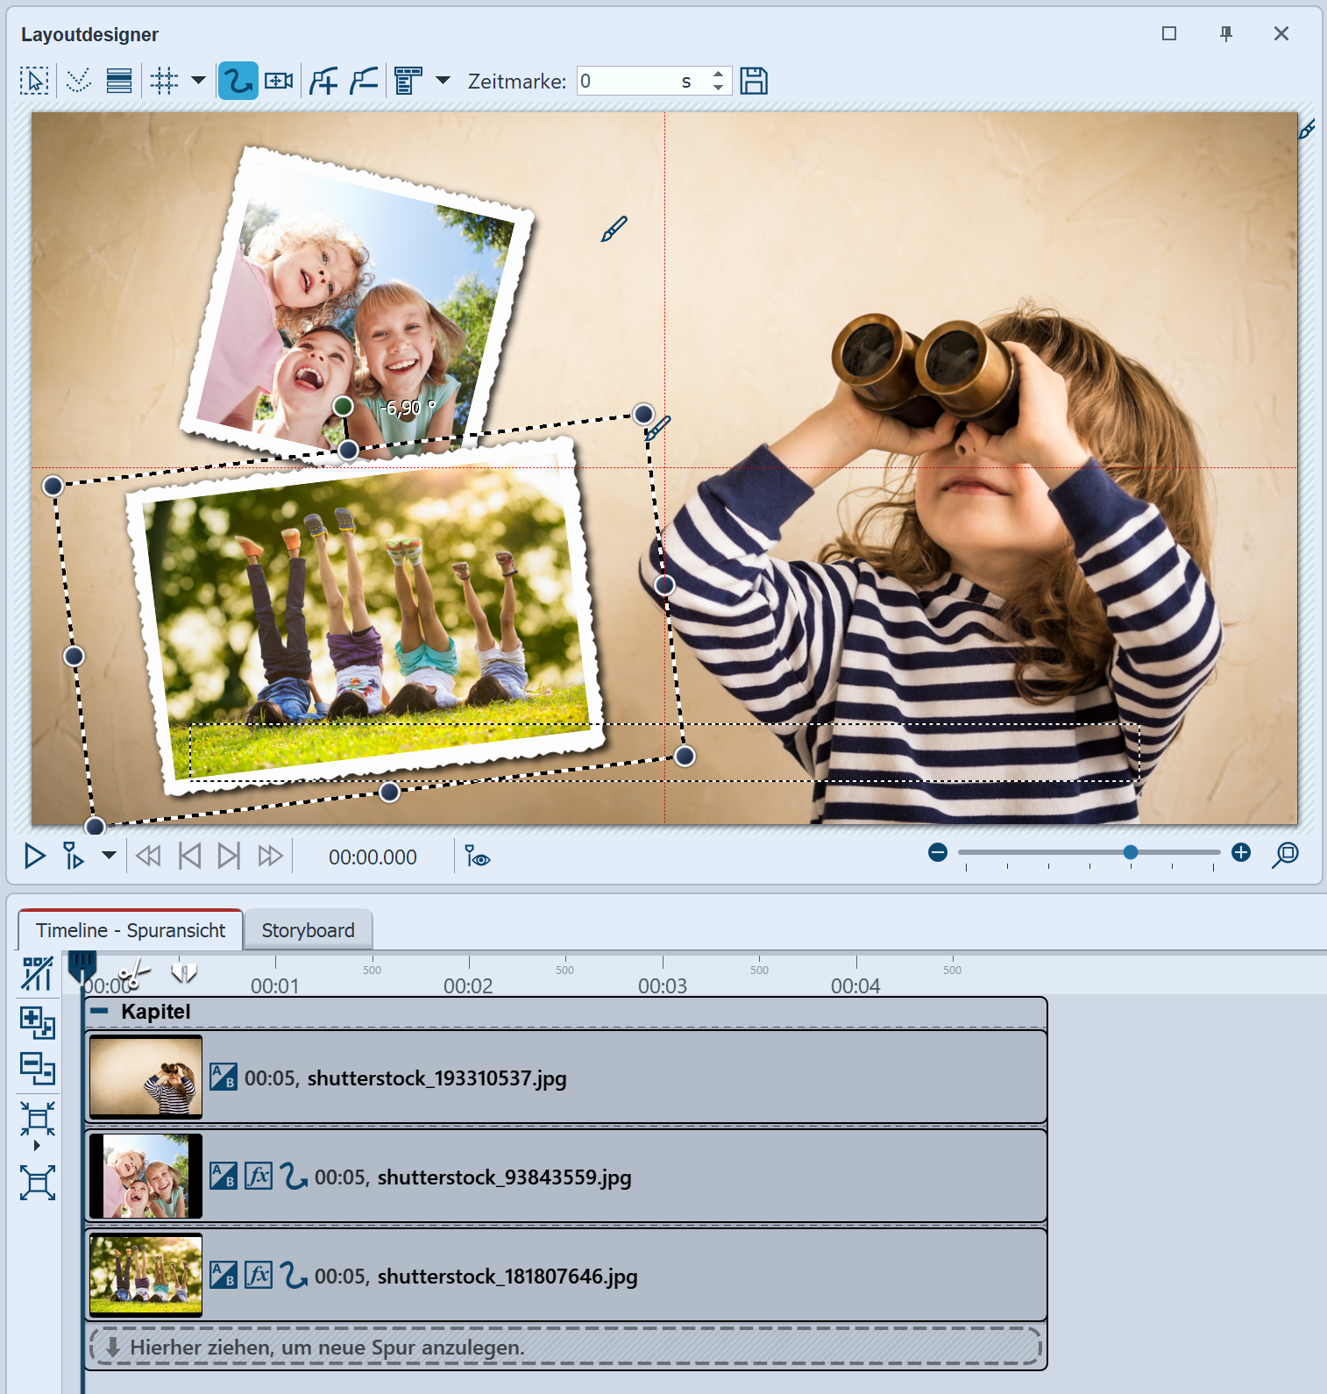Collapse the Kapitel chapter group

pyautogui.click(x=100, y=1011)
